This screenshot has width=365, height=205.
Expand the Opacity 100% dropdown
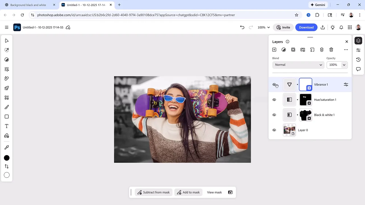click(x=344, y=65)
